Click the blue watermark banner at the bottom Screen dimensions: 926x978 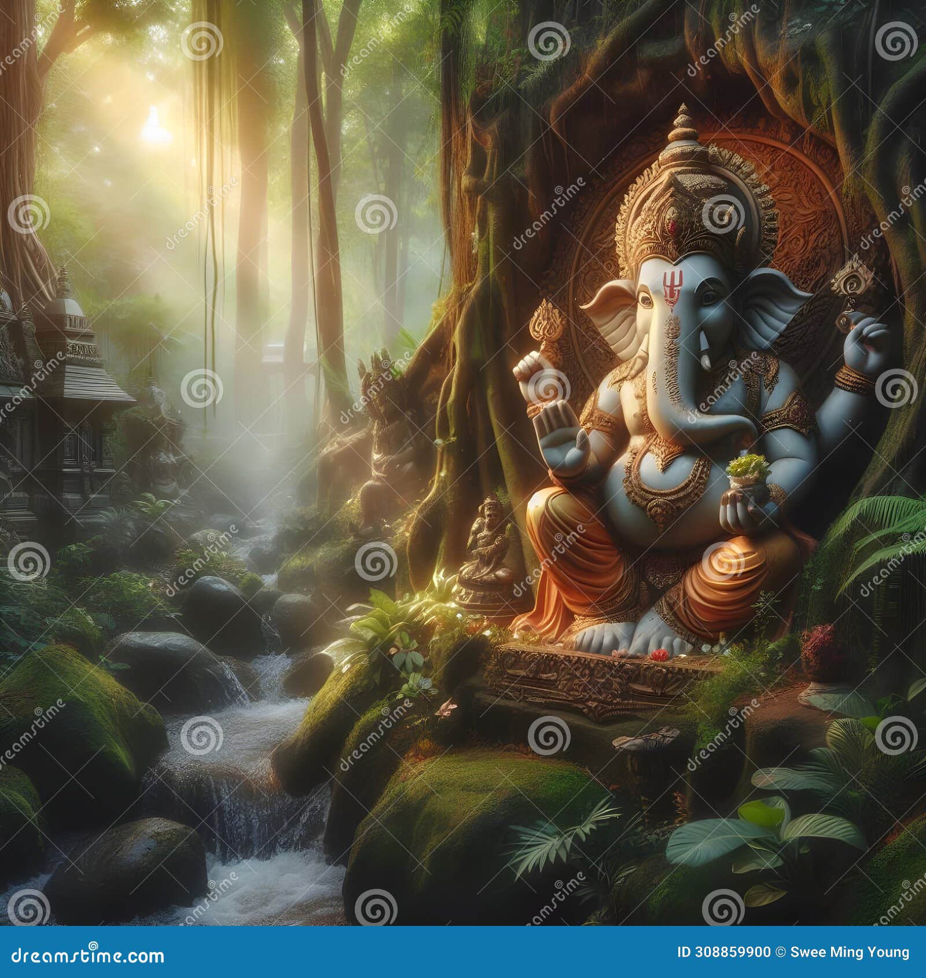click(463, 953)
